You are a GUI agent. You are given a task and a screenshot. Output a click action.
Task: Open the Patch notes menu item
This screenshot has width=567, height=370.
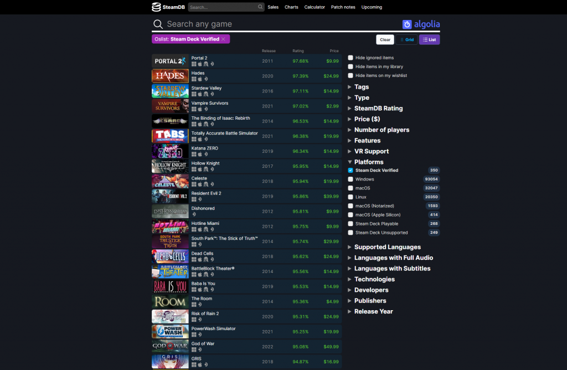coord(343,7)
